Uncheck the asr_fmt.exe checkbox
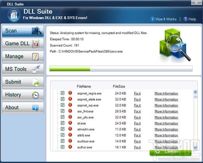The height and width of the screenshot is (163, 203). pyautogui.click(x=62, y=111)
